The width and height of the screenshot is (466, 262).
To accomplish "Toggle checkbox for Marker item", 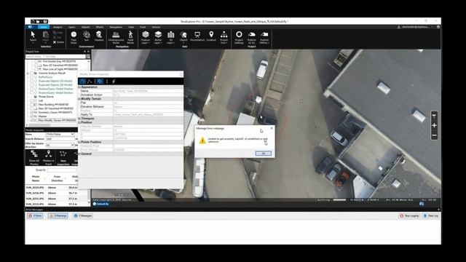I will coord(32,116).
